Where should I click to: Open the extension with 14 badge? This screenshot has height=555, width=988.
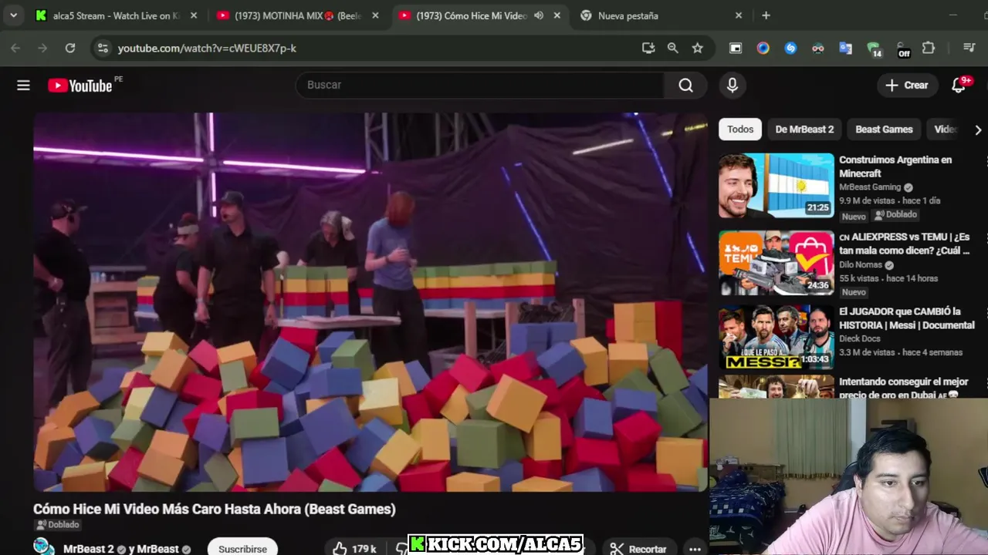pos(874,49)
